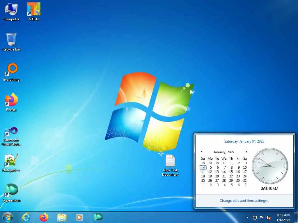Launch Firefox from the taskbar

(44, 217)
